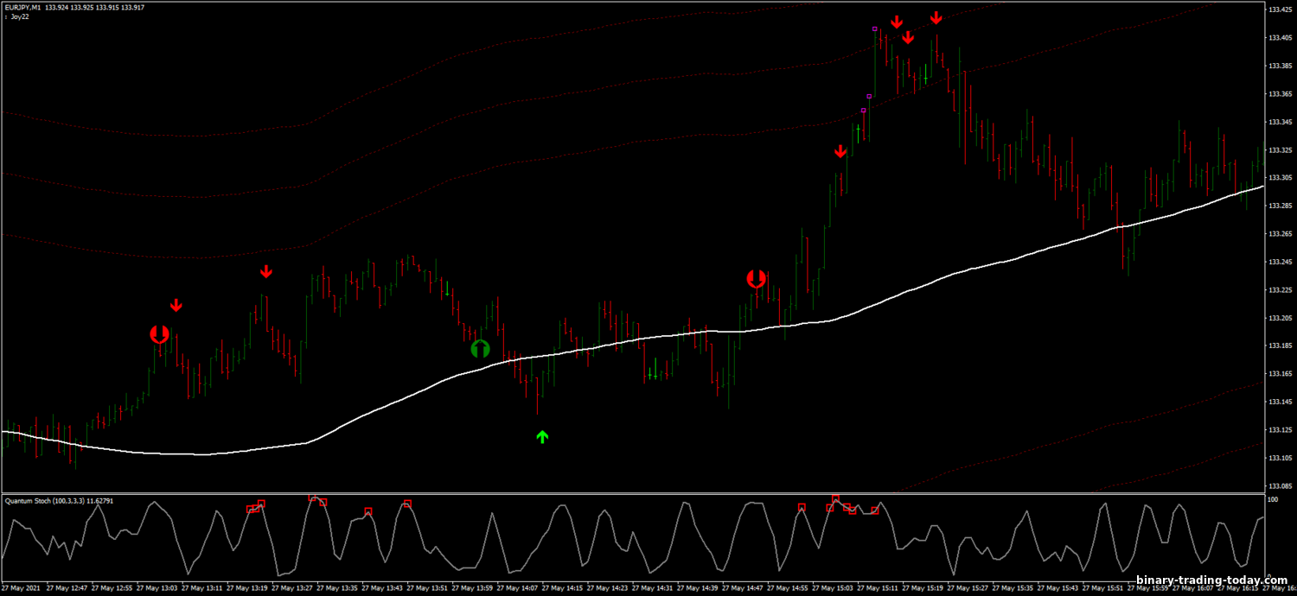Click the 27 May 15:43 time label
1297x596 pixels.
[1057, 588]
